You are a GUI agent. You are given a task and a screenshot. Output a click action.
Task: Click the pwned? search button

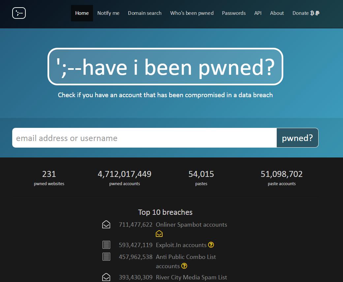297,138
